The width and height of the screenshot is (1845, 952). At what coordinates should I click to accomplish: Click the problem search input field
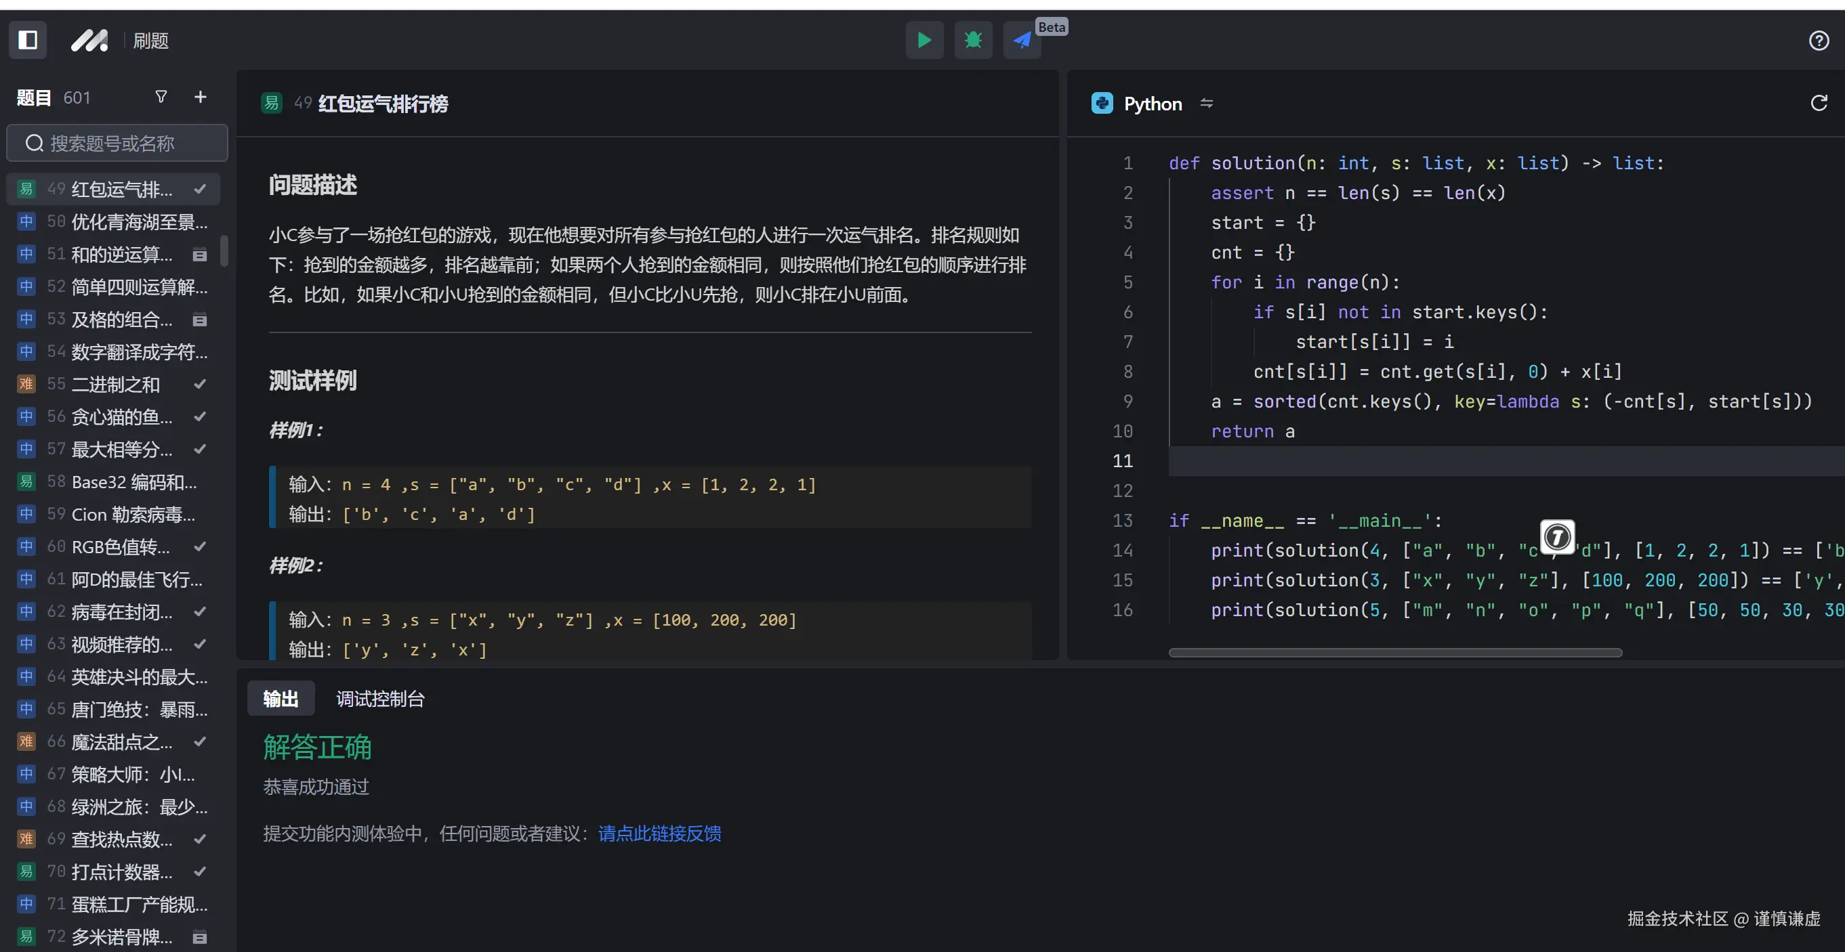pyautogui.click(x=118, y=143)
